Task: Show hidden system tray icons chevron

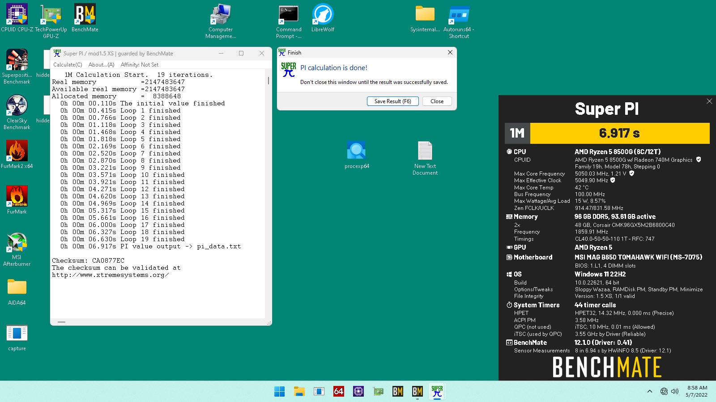Action: click(650, 391)
